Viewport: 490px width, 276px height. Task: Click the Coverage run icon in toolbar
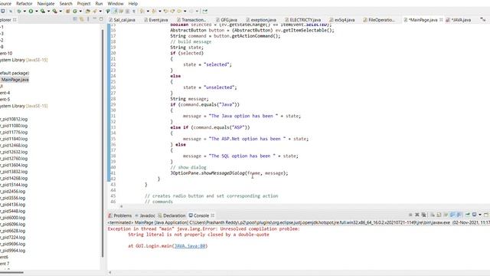[43, 11]
